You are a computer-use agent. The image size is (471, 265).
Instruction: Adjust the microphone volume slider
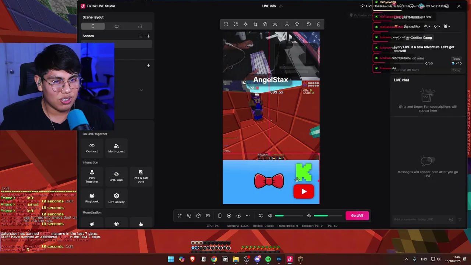327,216
